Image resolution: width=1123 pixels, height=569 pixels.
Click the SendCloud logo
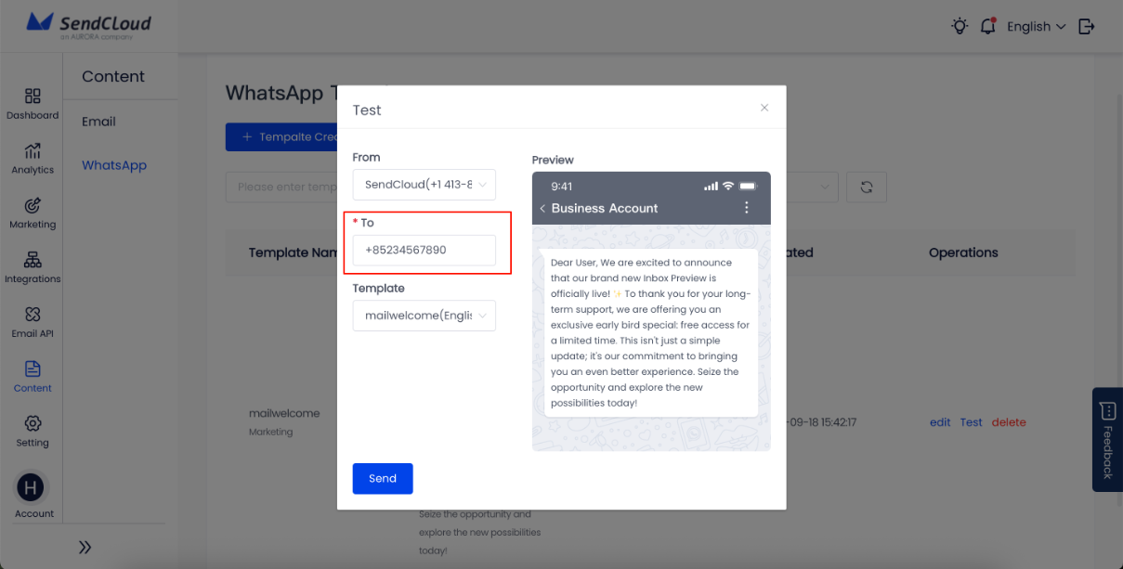pyautogui.click(x=90, y=25)
